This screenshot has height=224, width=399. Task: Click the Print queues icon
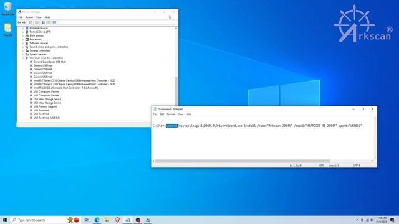click(27, 36)
